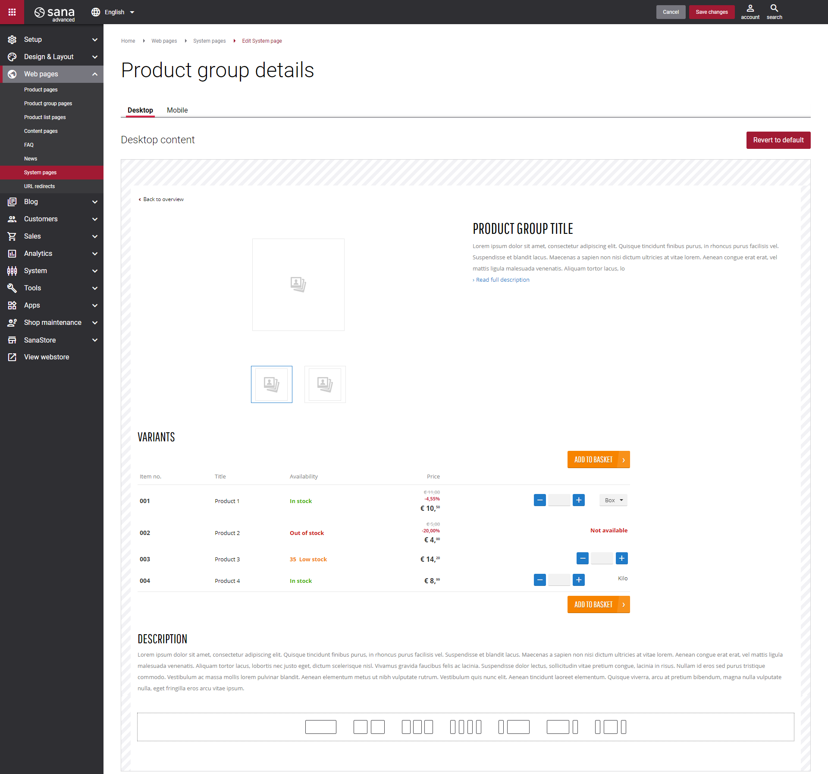Click the Apps widgets icon
Screen dimensions: 828x774
pyautogui.click(x=12, y=305)
